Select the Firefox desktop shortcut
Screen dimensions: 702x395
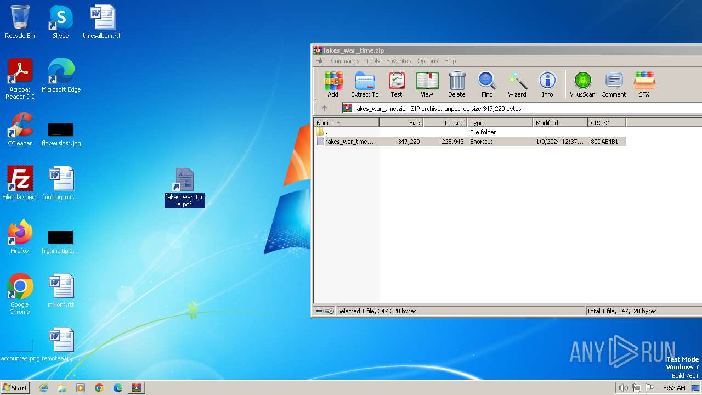pyautogui.click(x=20, y=236)
